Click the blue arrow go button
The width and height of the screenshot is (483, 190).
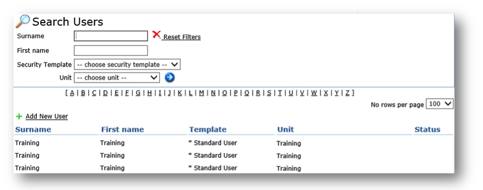(x=169, y=77)
